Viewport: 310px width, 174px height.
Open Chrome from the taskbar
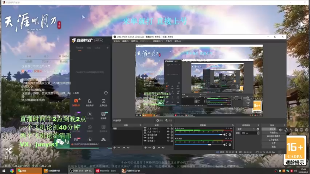(12, 171)
